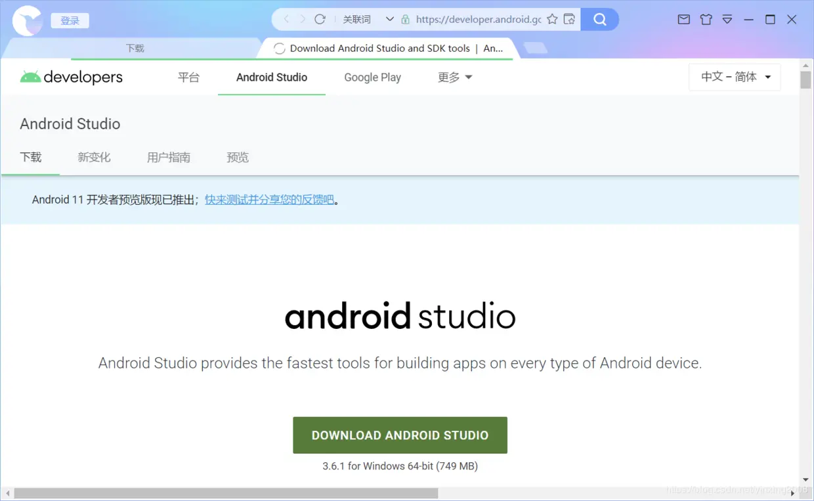Image resolution: width=814 pixels, height=501 pixels.
Task: Click the 登录 login button
Action: (x=70, y=20)
